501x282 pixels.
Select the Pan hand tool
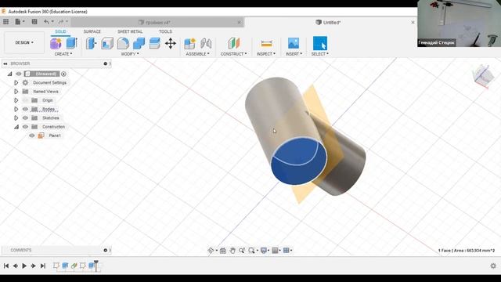coord(232,251)
